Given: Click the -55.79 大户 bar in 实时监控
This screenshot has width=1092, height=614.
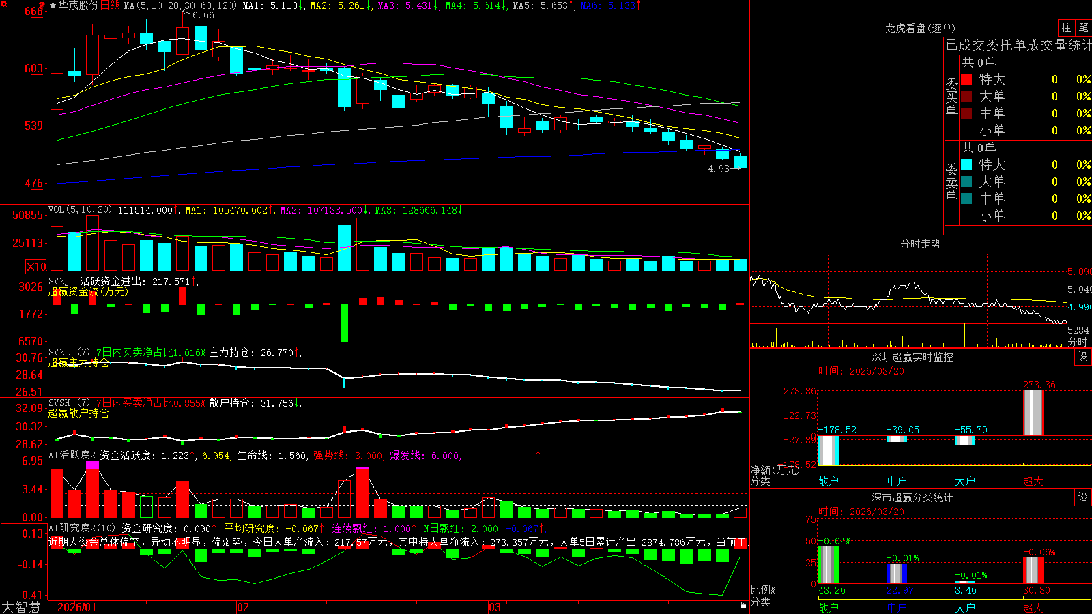Looking at the screenshot, I should (x=965, y=440).
